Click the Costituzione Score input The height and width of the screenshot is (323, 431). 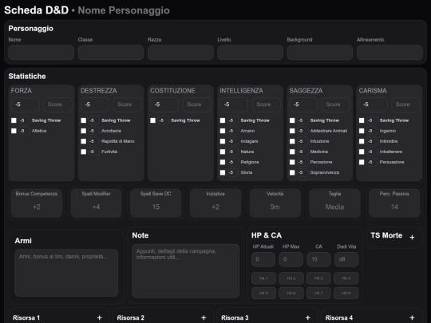point(197,104)
